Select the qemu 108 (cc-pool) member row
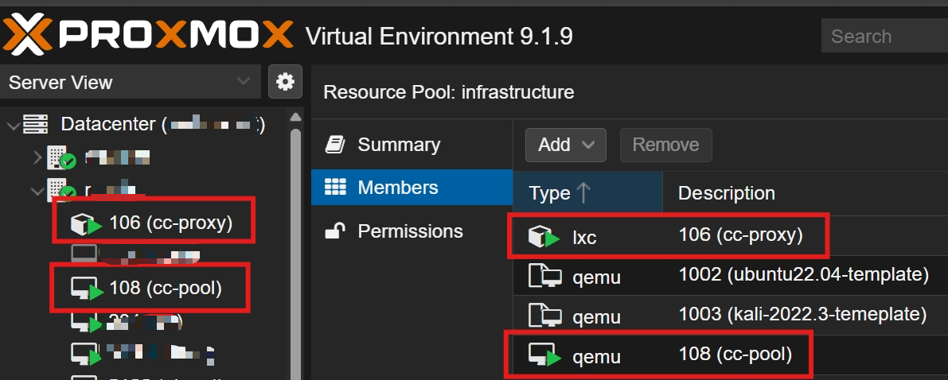Viewport: 948px width, 380px height. (x=731, y=355)
